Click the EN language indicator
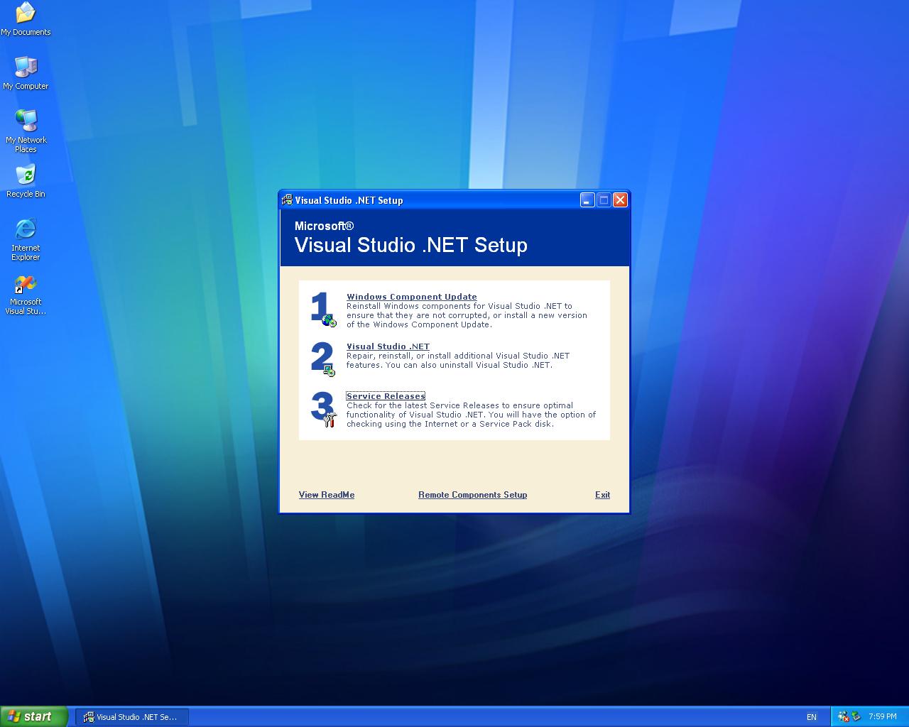Viewport: 909px width, 727px height. pos(812,717)
